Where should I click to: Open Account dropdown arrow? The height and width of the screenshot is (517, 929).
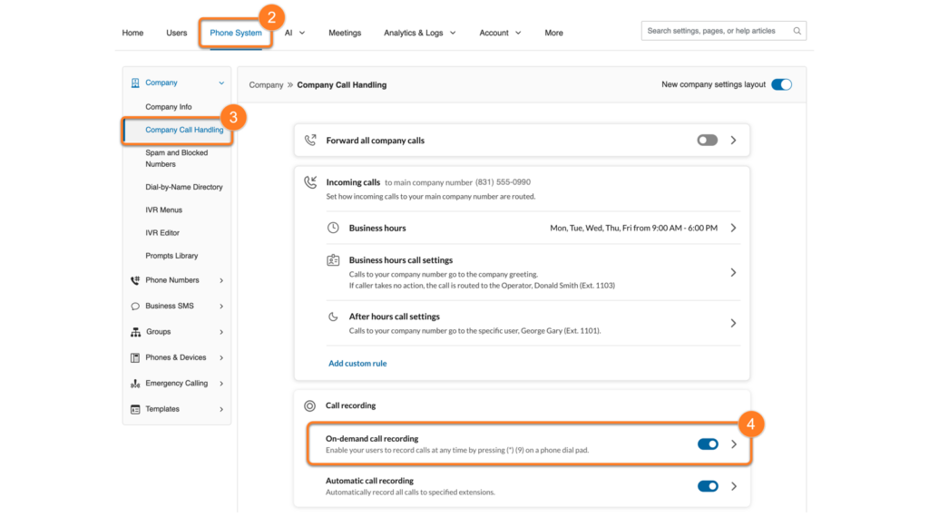(x=518, y=34)
